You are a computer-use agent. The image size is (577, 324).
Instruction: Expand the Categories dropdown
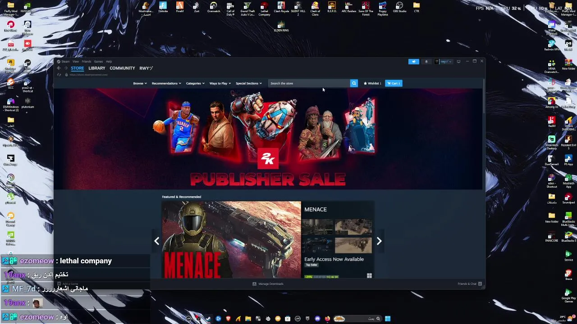pyautogui.click(x=195, y=83)
